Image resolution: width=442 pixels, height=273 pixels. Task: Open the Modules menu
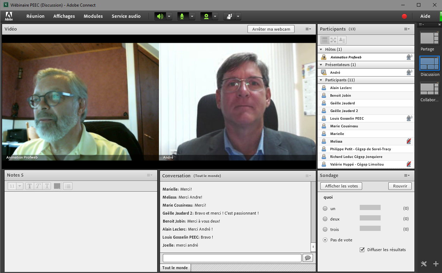[93, 16]
